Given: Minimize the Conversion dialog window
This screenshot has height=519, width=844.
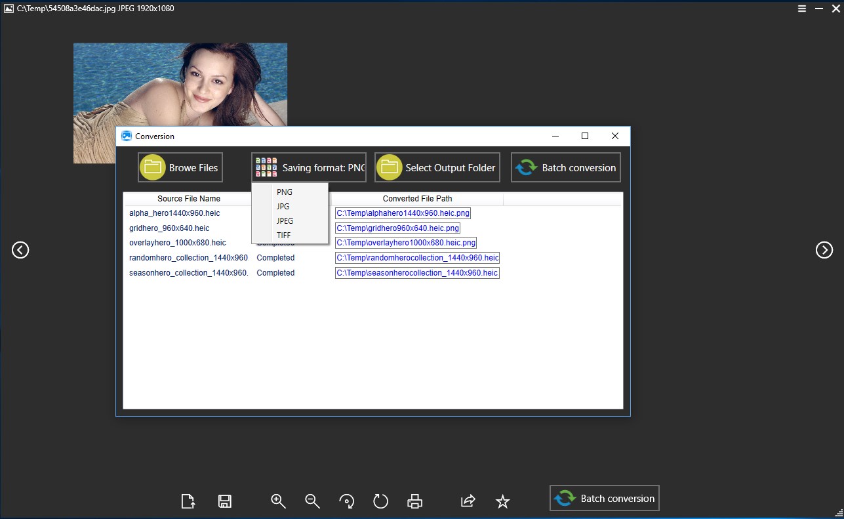Looking at the screenshot, I should click(555, 136).
